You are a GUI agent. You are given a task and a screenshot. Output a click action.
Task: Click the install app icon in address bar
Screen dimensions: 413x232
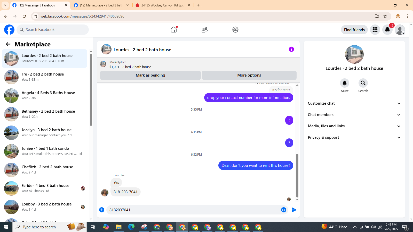tap(377, 16)
